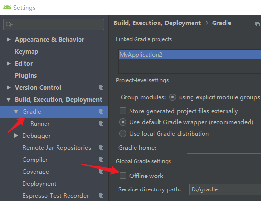Image resolution: width=261 pixels, height=201 pixels.
Task: Click project-level icon beside Coverage
Action: (x=101, y=172)
